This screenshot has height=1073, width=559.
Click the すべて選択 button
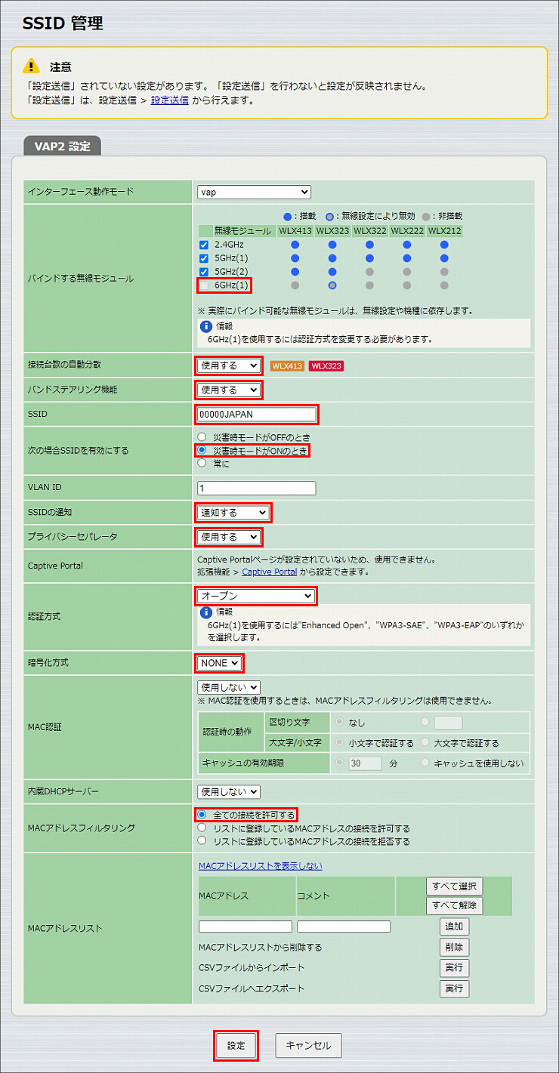pos(454,886)
